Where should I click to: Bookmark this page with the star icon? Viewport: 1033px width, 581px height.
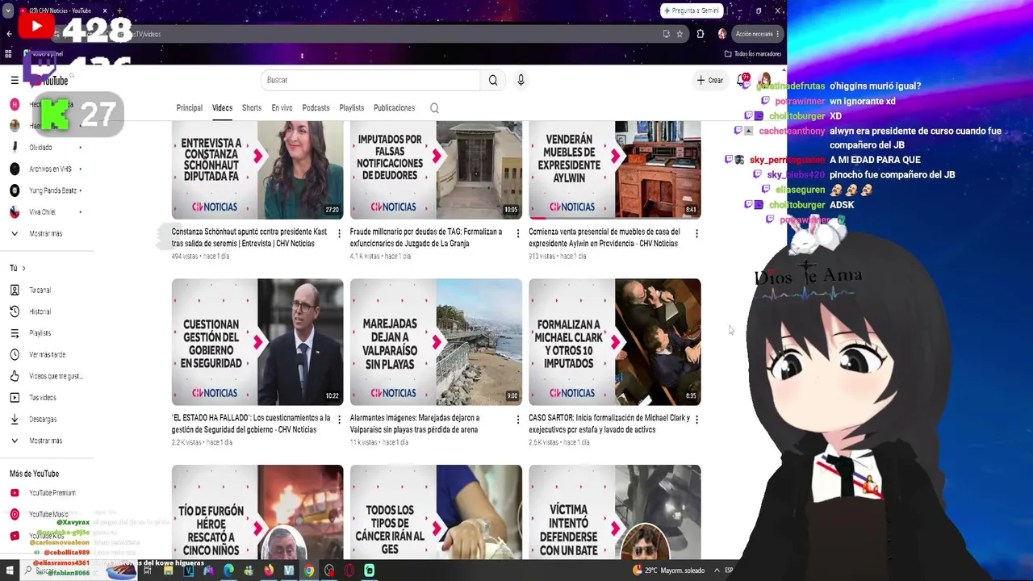680,34
